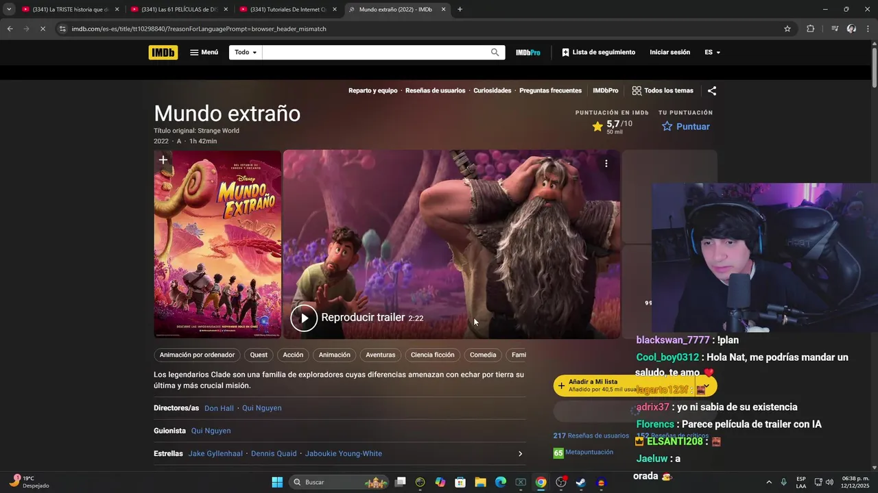The width and height of the screenshot is (878, 493).
Task: Open the trailer three-dot options menu
Action: [x=606, y=164]
